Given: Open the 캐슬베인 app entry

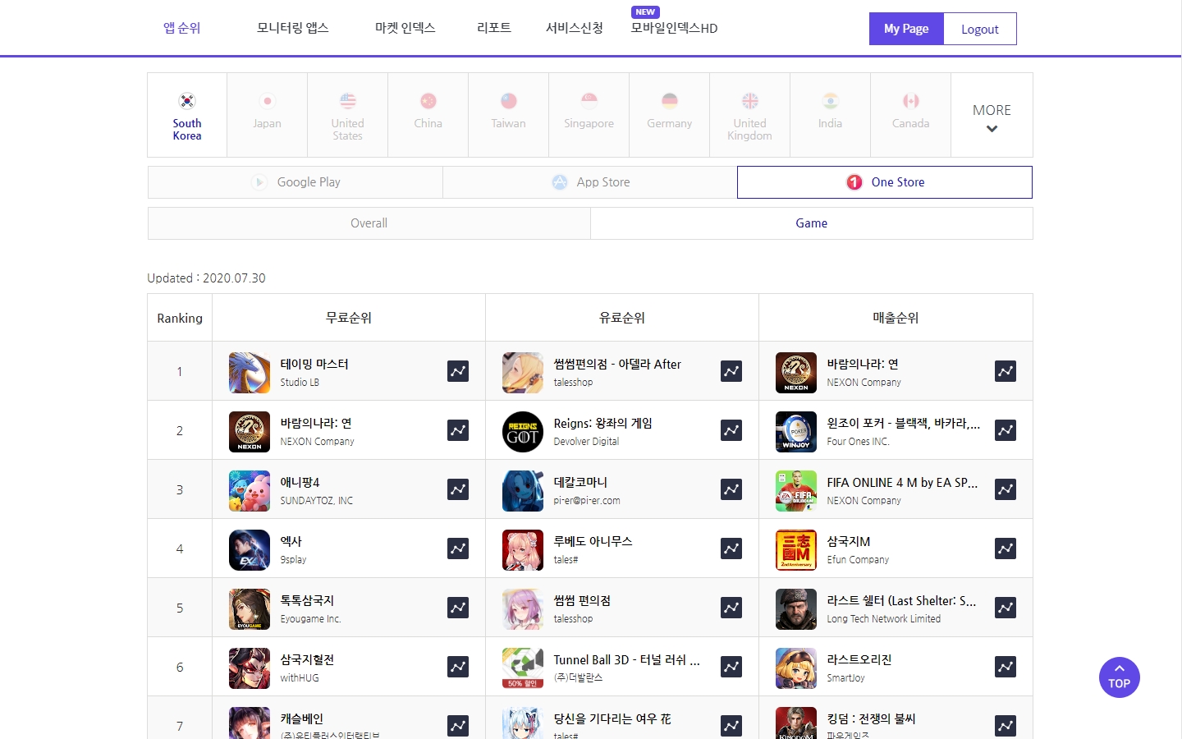Looking at the screenshot, I should coord(301,719).
